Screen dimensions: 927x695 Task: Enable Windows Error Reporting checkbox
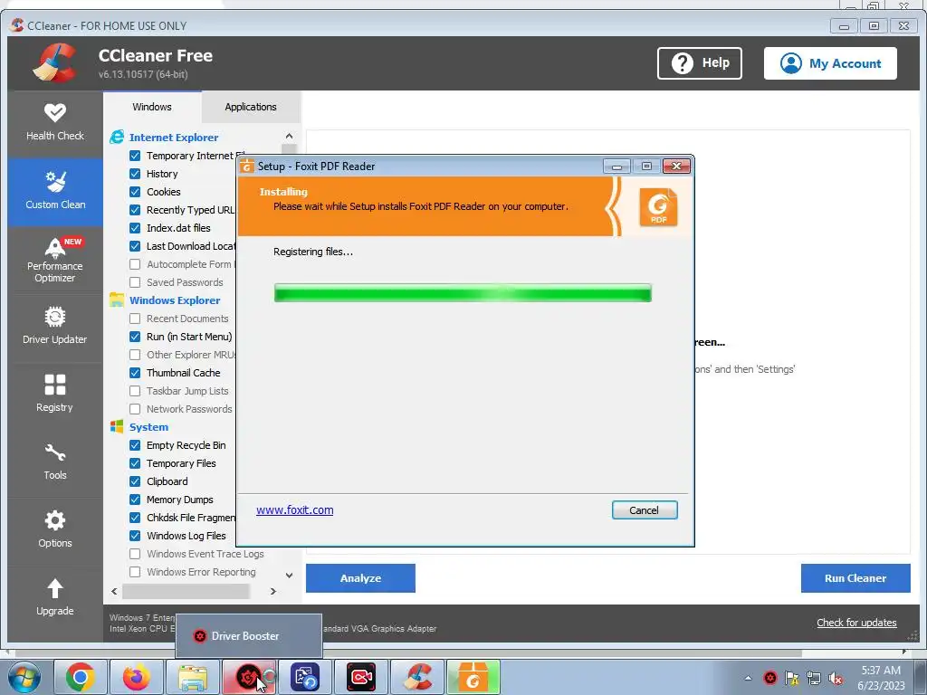coord(135,572)
